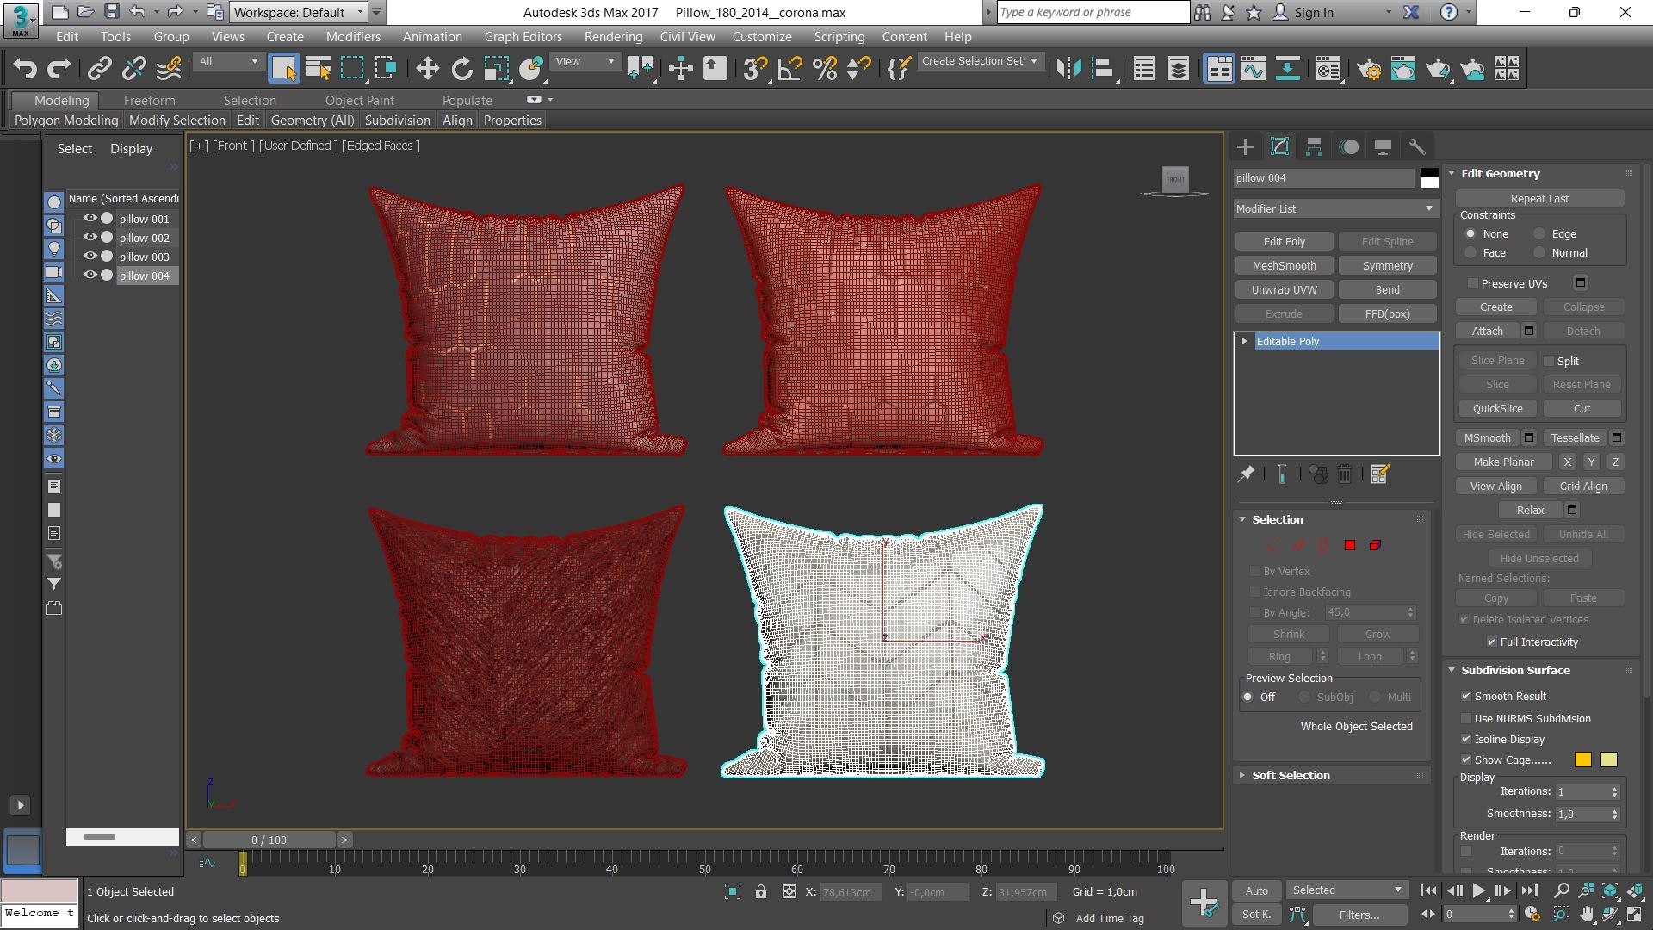
Task: Open the All selection filter dropdown
Action: 228,61
